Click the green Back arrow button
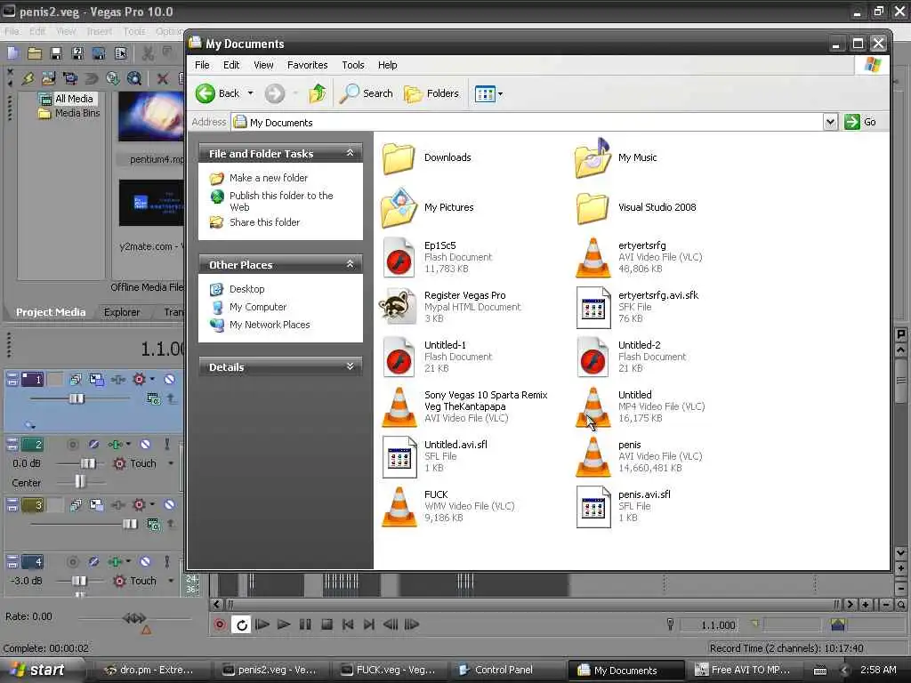 [x=206, y=93]
